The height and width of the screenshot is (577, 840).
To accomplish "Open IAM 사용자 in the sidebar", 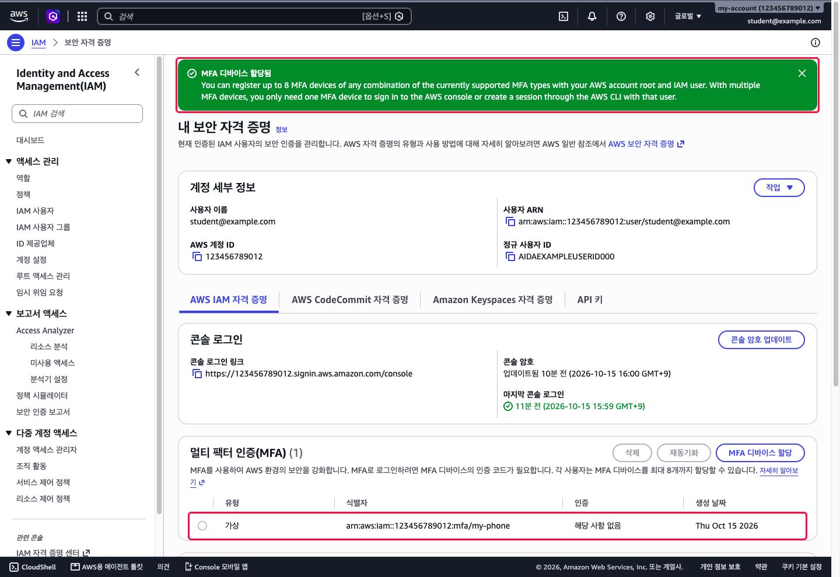I will (x=35, y=211).
